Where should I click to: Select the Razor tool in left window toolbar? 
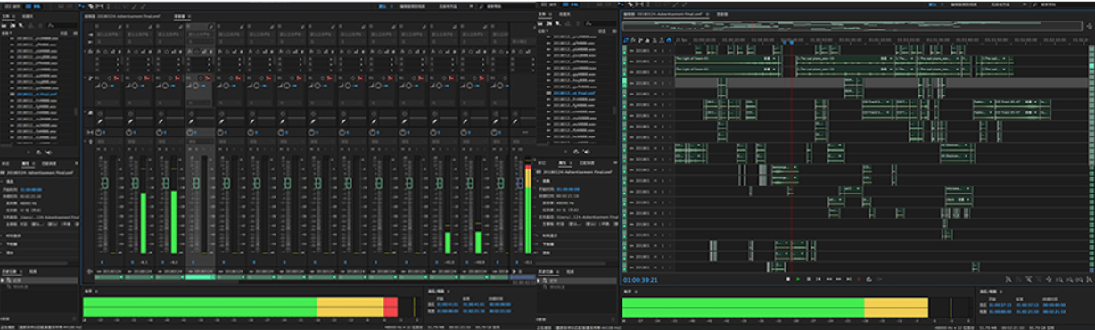[90, 6]
